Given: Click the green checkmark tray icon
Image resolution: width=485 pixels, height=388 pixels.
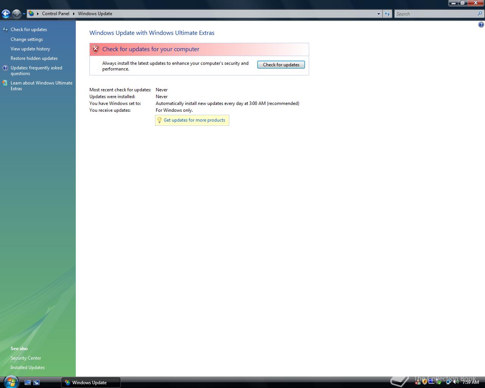Looking at the screenshot, I should point(439,383).
